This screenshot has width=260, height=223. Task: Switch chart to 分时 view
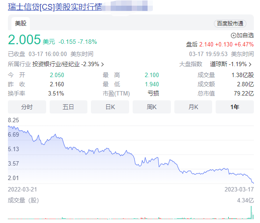27,107
